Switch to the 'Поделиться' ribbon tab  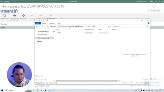tap(52, 23)
